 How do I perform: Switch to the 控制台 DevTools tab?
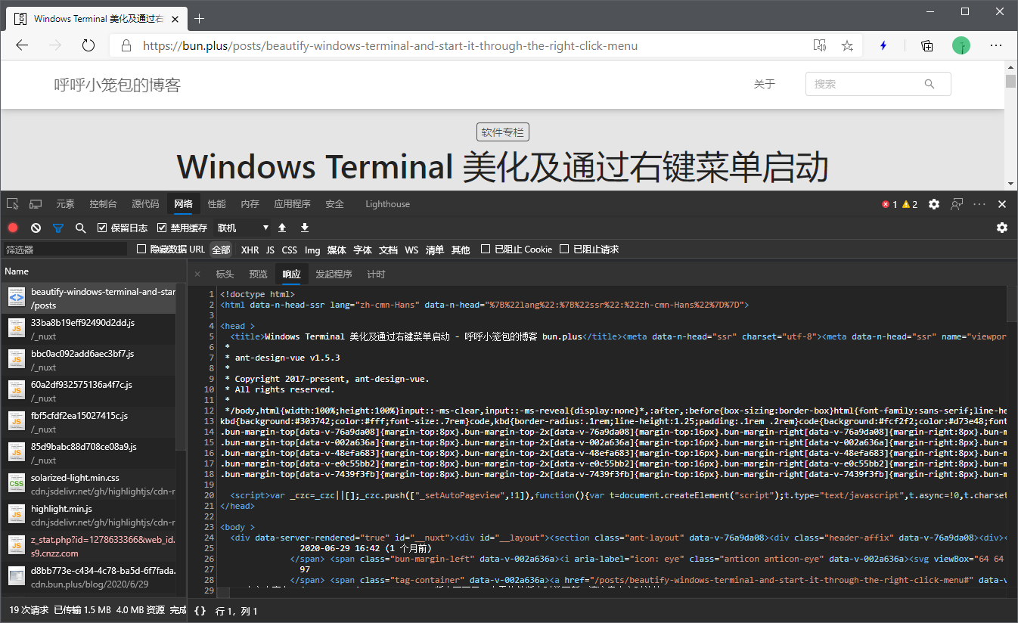[103, 204]
